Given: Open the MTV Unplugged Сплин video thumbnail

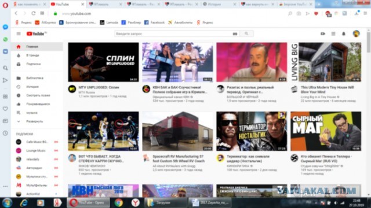Looking at the screenshot, I should [103, 62].
